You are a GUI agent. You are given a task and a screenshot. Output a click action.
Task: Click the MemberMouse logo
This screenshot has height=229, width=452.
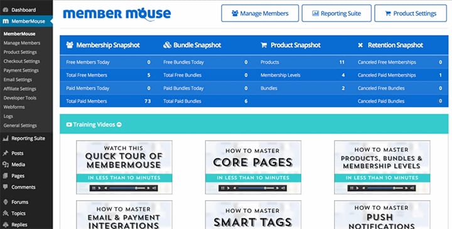tap(117, 14)
